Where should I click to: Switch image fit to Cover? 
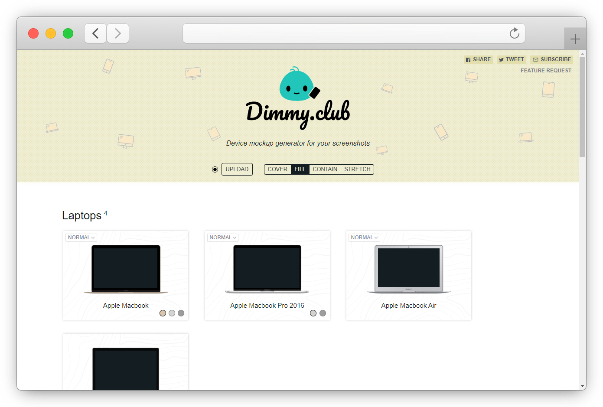tap(277, 169)
